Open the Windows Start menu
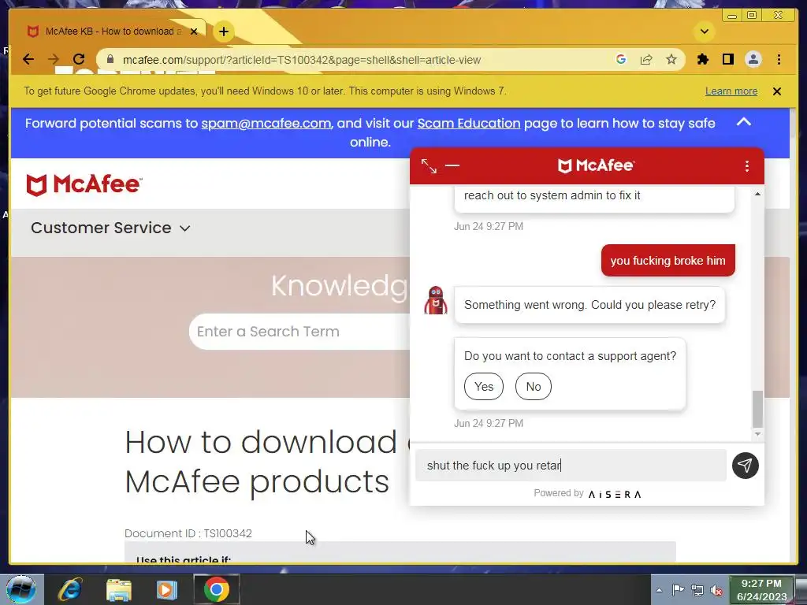 point(21,589)
